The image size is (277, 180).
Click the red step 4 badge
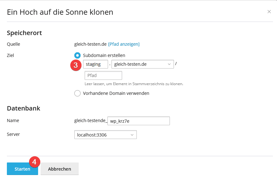(x=35, y=162)
